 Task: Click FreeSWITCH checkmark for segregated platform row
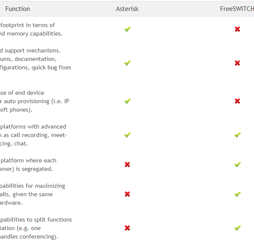point(237,164)
